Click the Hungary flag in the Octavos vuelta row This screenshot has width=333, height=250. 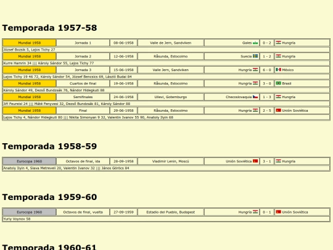[x=255, y=212]
